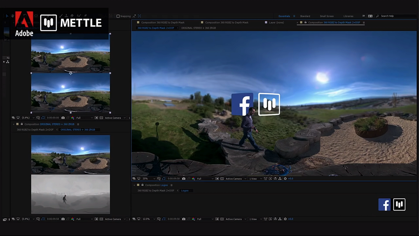419x236 pixels.
Task: Expand workspace overflow chevron after Libraries
Action: 363,16
